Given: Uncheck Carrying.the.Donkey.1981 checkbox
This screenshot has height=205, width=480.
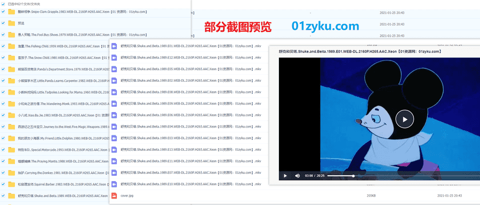Looking at the screenshot, I should pos(3,173).
